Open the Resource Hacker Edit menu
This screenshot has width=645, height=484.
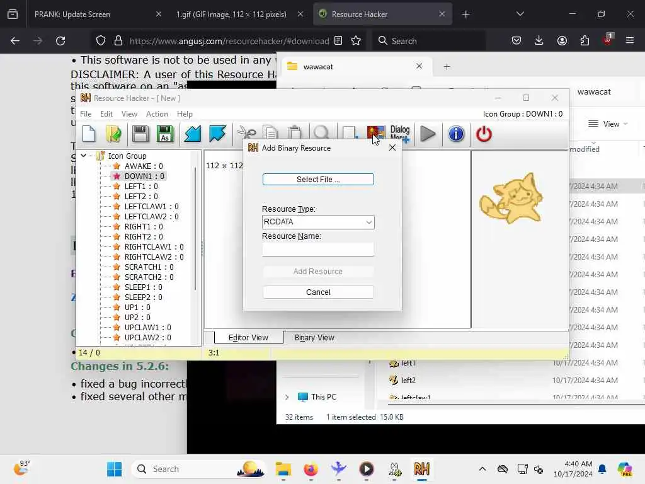tap(106, 114)
